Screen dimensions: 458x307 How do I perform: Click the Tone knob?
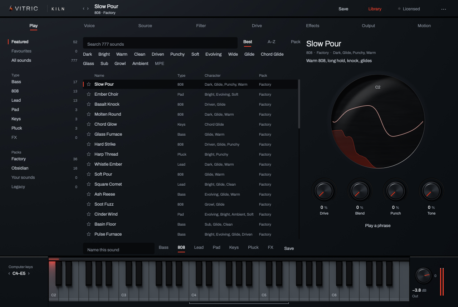[432, 191]
